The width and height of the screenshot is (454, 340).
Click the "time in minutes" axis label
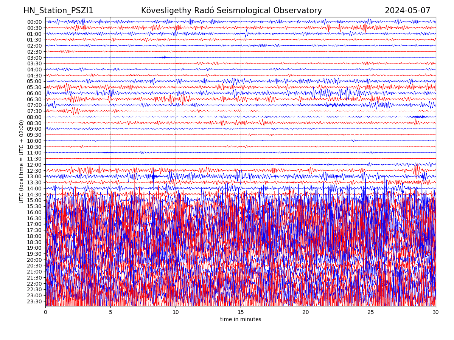tap(241, 320)
